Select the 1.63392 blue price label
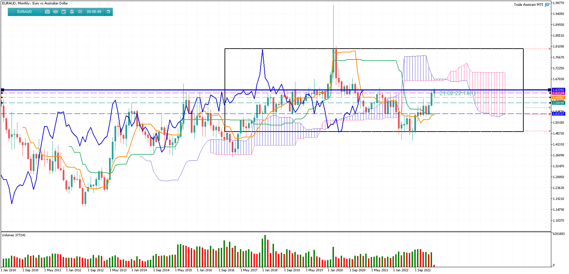569x274 pixels. pos(558,90)
